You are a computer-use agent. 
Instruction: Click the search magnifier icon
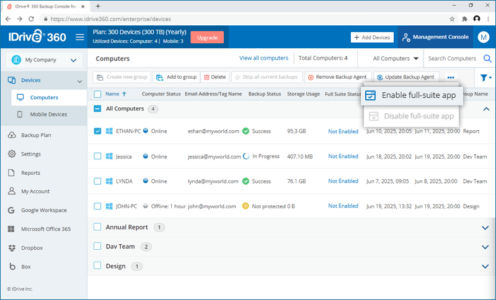[487, 59]
